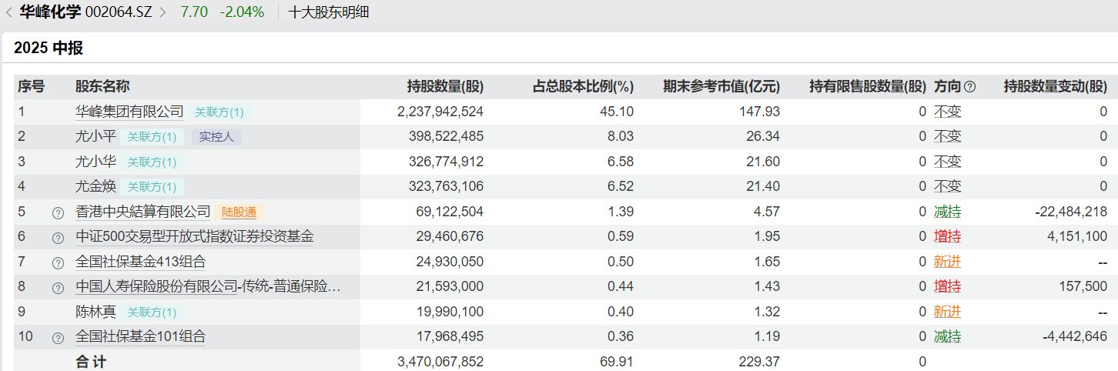Sort by 期末参考市值(亿元) column header

pos(721,87)
